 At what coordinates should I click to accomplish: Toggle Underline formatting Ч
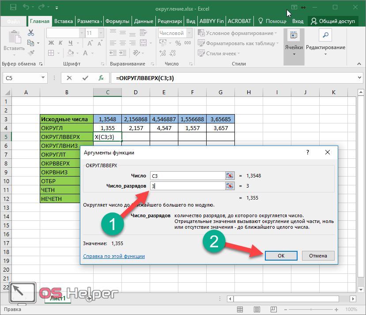[71, 43]
